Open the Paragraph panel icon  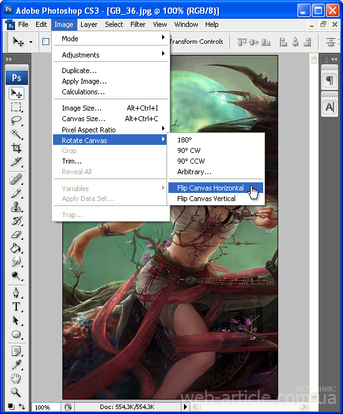329,80
